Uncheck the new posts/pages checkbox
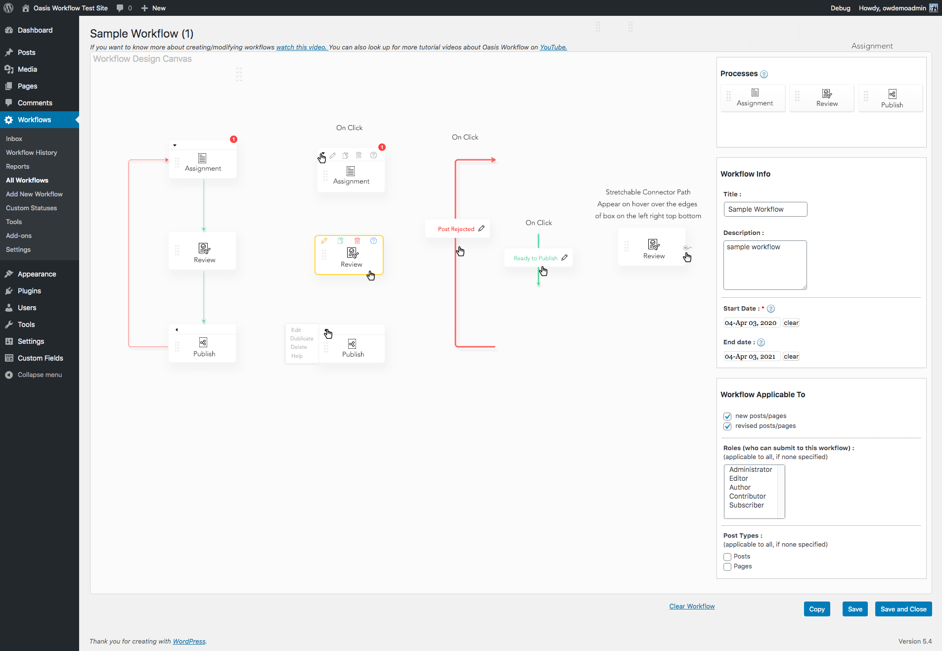The image size is (942, 651). point(727,416)
